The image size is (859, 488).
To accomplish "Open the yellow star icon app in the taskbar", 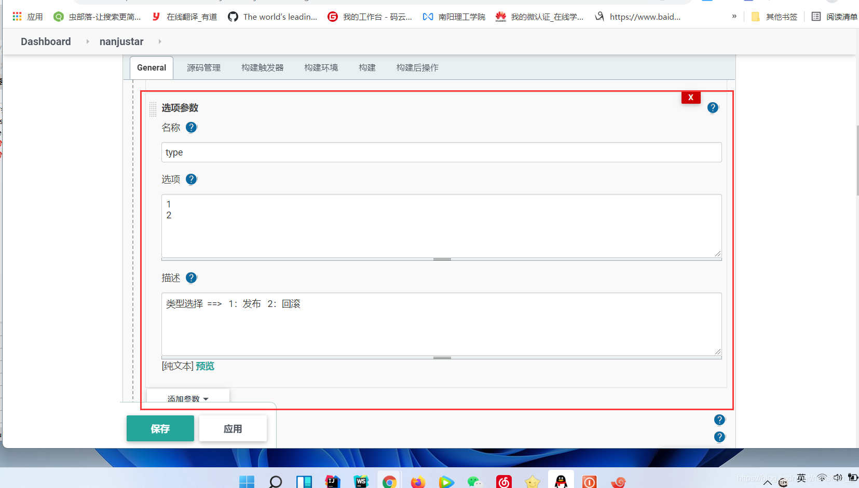I will 533,482.
